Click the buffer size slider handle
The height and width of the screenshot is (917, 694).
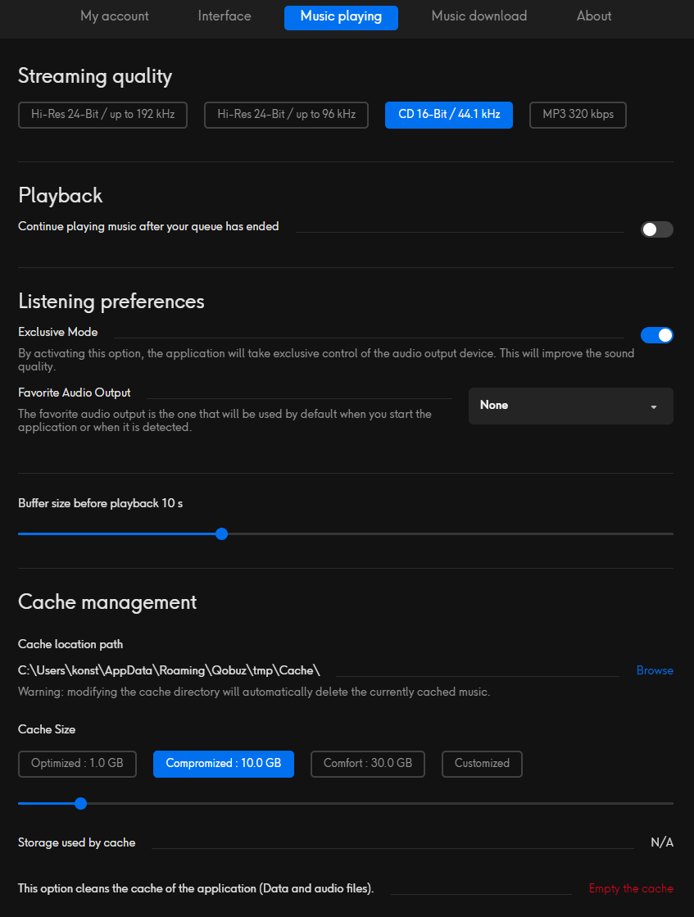tap(221, 533)
